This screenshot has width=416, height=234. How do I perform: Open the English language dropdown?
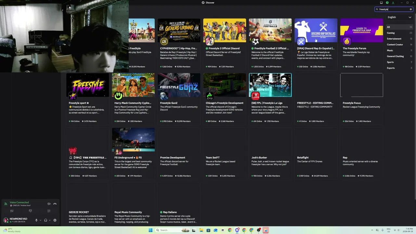[x=399, y=17]
